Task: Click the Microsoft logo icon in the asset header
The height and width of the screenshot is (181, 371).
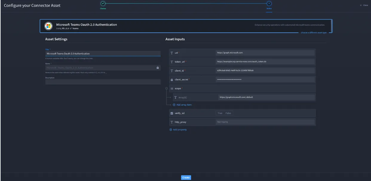Action: pyautogui.click(x=48, y=26)
